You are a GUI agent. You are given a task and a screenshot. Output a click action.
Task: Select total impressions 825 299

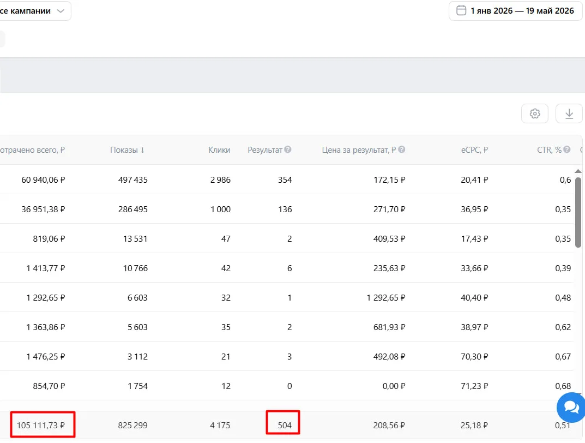(133, 426)
